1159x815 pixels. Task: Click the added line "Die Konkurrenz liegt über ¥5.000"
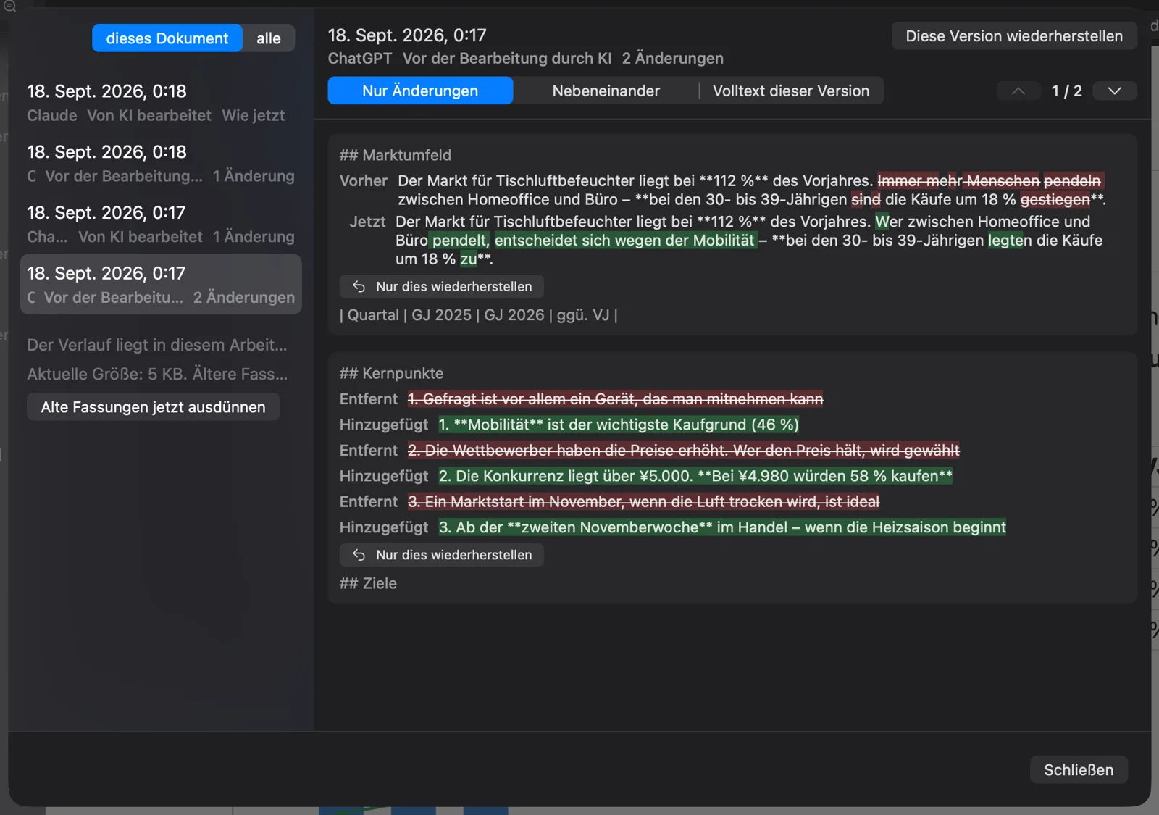click(695, 476)
